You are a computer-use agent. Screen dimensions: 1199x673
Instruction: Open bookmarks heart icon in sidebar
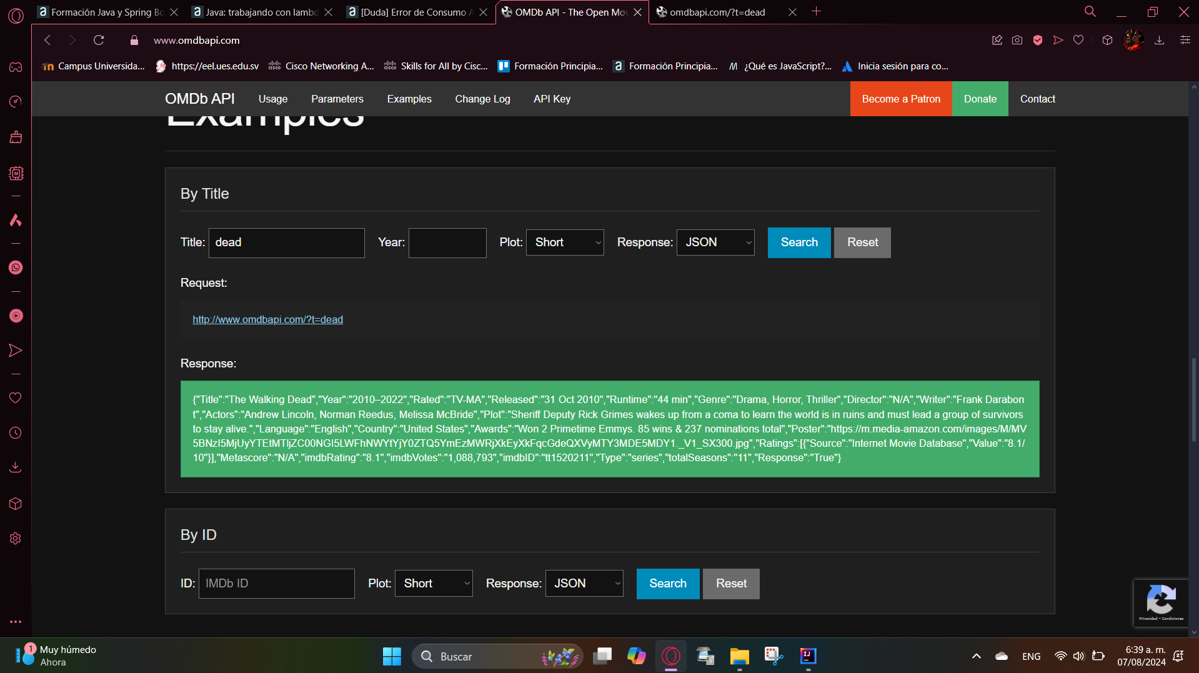tap(16, 398)
